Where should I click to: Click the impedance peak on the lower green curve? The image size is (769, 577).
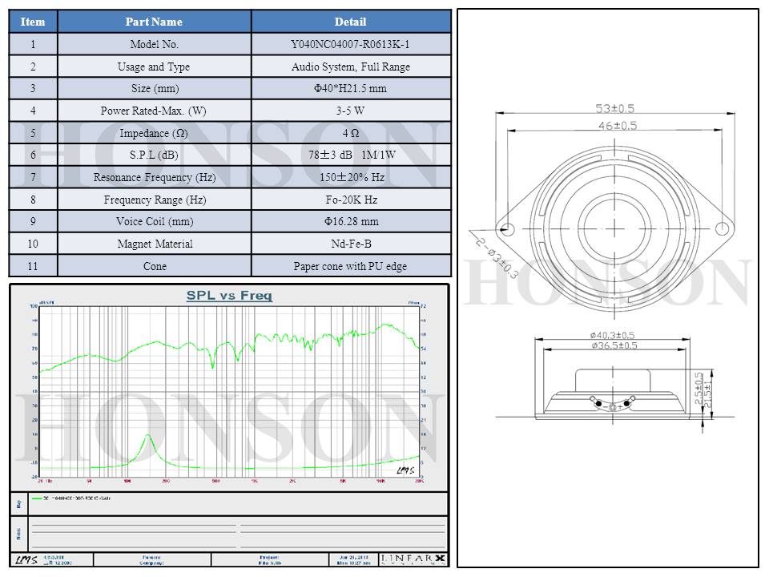147,435
